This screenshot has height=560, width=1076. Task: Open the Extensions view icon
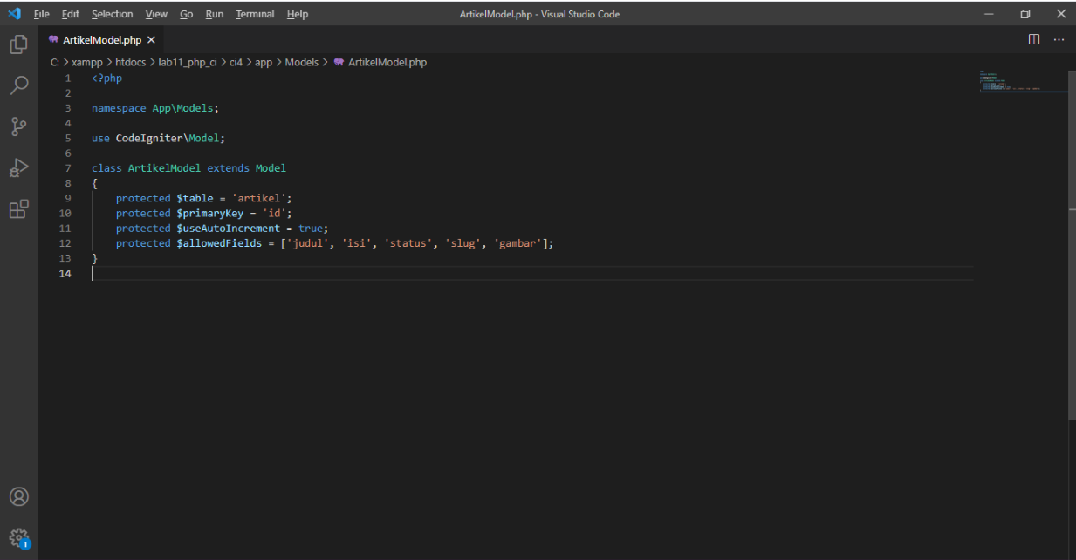pyautogui.click(x=18, y=208)
